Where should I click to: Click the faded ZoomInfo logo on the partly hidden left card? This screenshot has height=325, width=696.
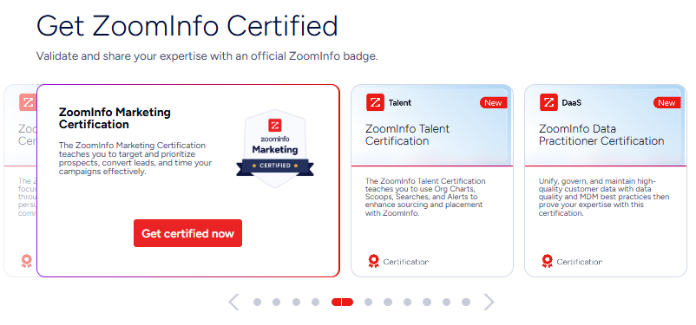(28, 102)
